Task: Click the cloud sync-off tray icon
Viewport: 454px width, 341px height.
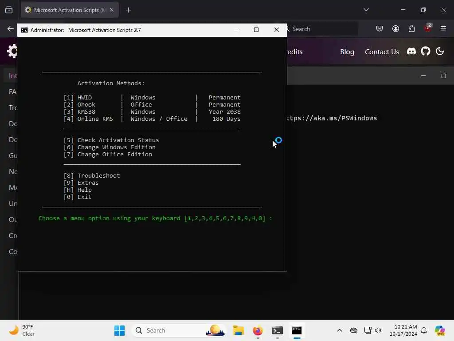Action: [353, 330]
